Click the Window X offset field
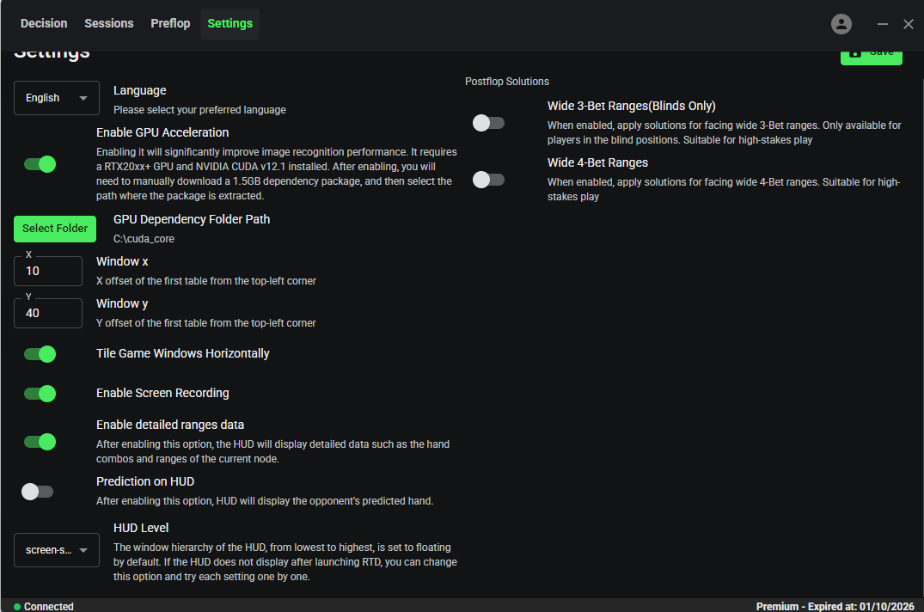Viewport: 924px width, 612px height. 47,271
